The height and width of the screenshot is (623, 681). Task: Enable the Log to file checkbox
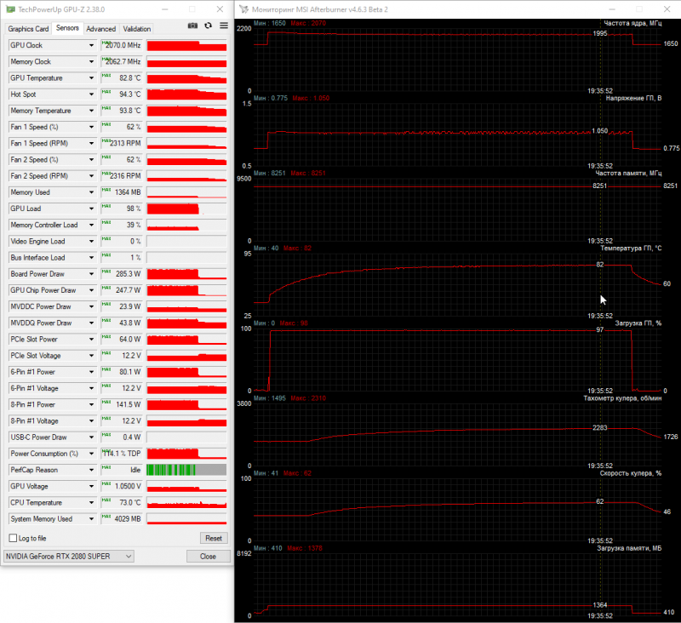pyautogui.click(x=13, y=538)
